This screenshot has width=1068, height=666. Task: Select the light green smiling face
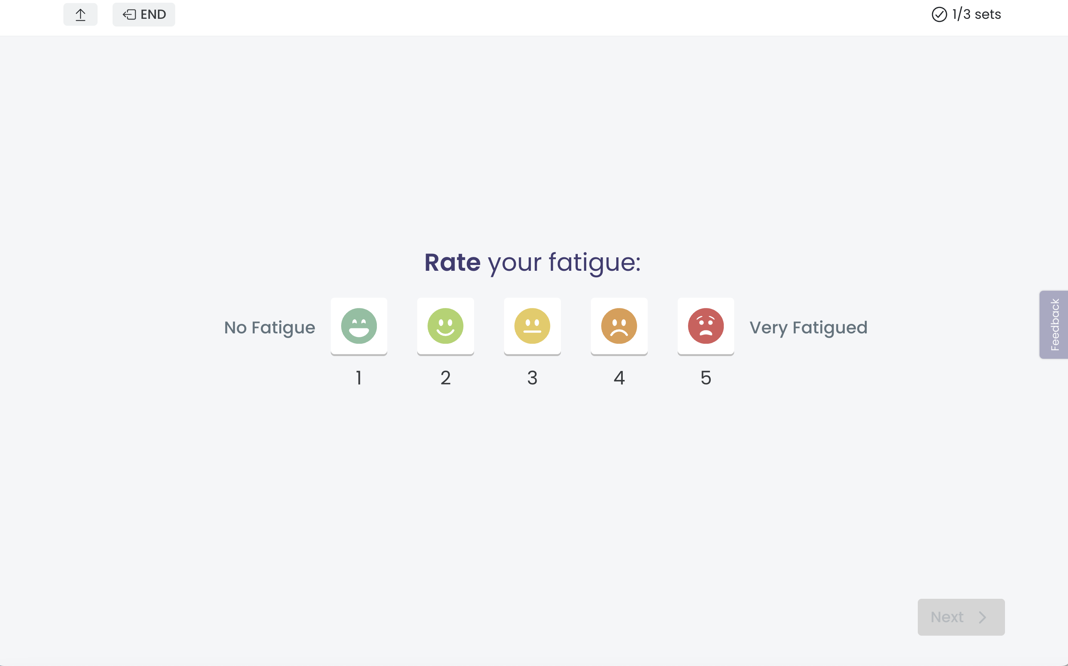[x=445, y=326]
